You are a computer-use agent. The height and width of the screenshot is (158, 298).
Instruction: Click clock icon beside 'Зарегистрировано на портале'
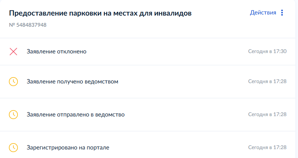[x=13, y=148]
